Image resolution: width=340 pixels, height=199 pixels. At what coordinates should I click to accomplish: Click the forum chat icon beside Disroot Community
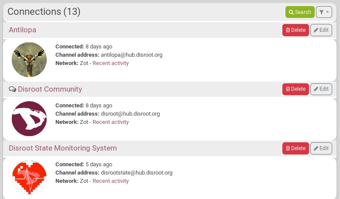(12, 89)
